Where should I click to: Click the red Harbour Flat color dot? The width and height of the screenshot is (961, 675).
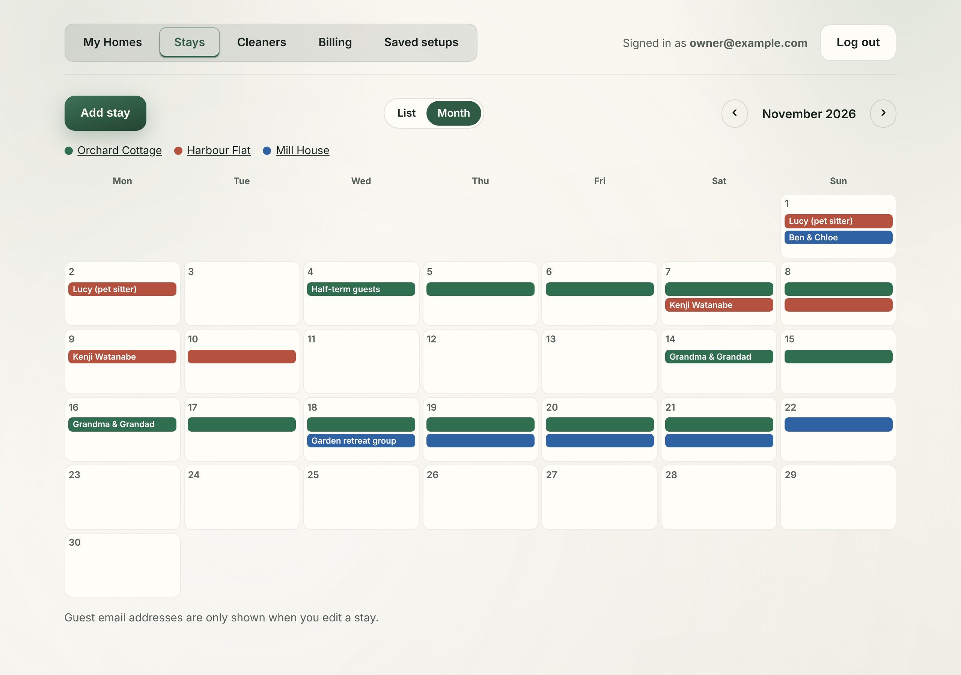178,150
